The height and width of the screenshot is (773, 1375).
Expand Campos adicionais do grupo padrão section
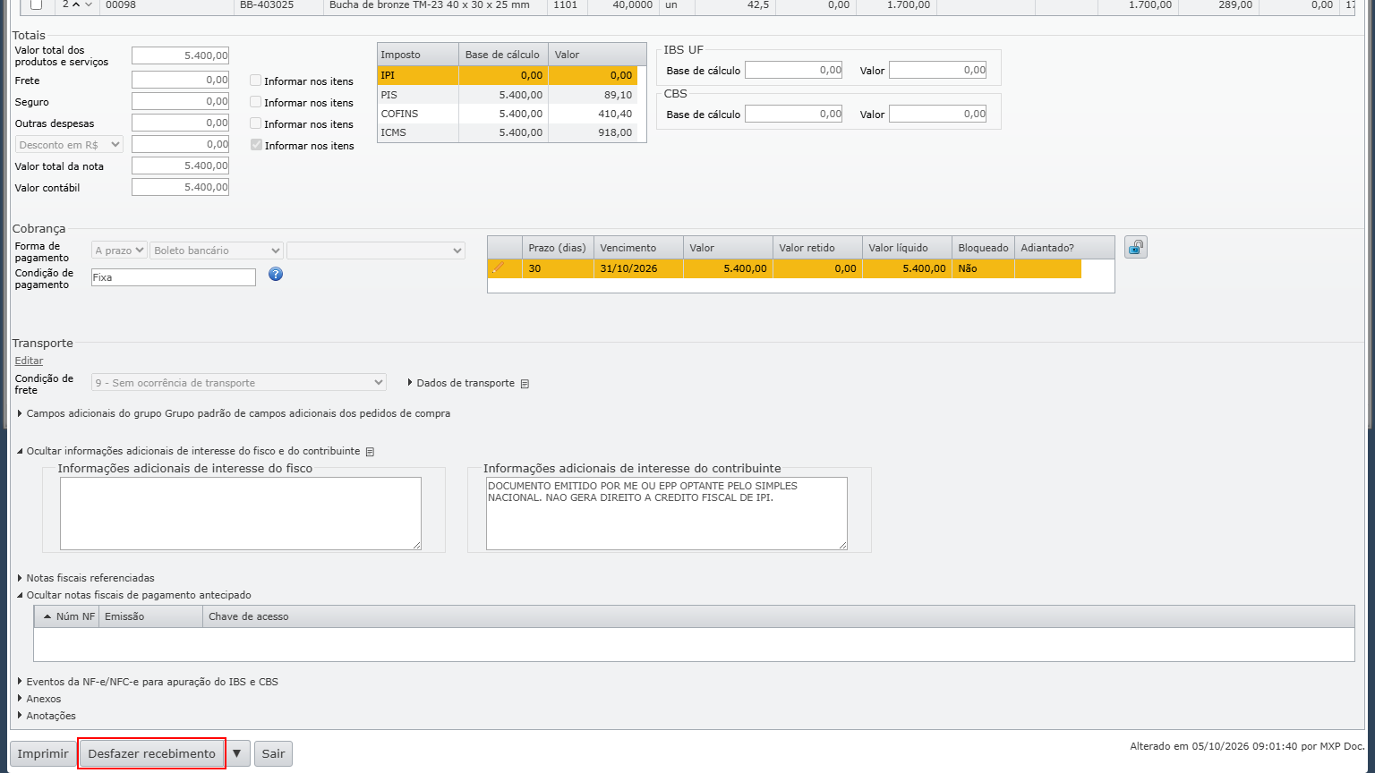[x=234, y=413]
